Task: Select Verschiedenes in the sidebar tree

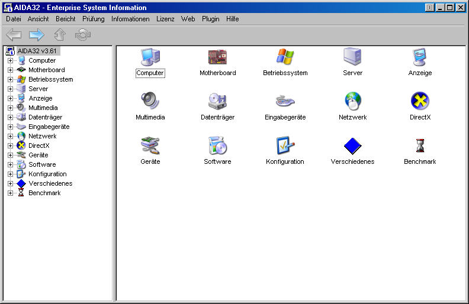Action: (x=50, y=183)
